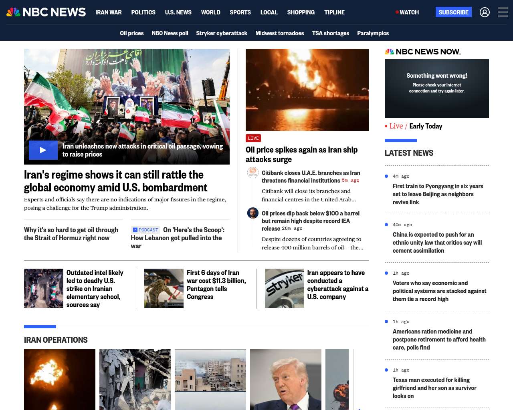The width and height of the screenshot is (513, 410).
Task: Click thumbnail for Pentagon war cost story
Action: tap(164, 288)
